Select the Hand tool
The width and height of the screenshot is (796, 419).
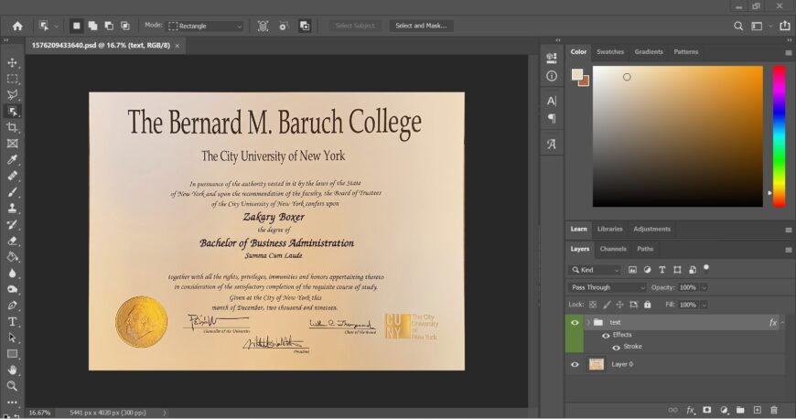click(x=12, y=370)
